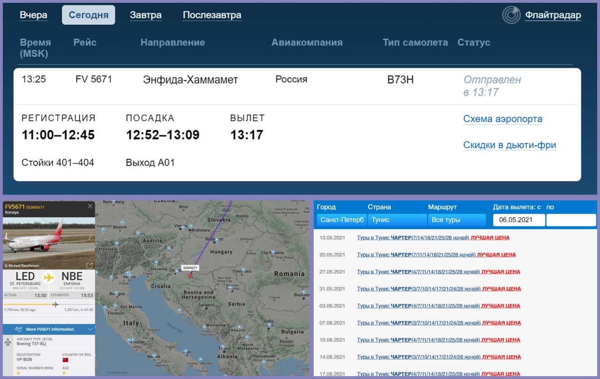Screen dimensions: 600x379
Task: Select the red aircraft on the map
Action: [x=190, y=275]
